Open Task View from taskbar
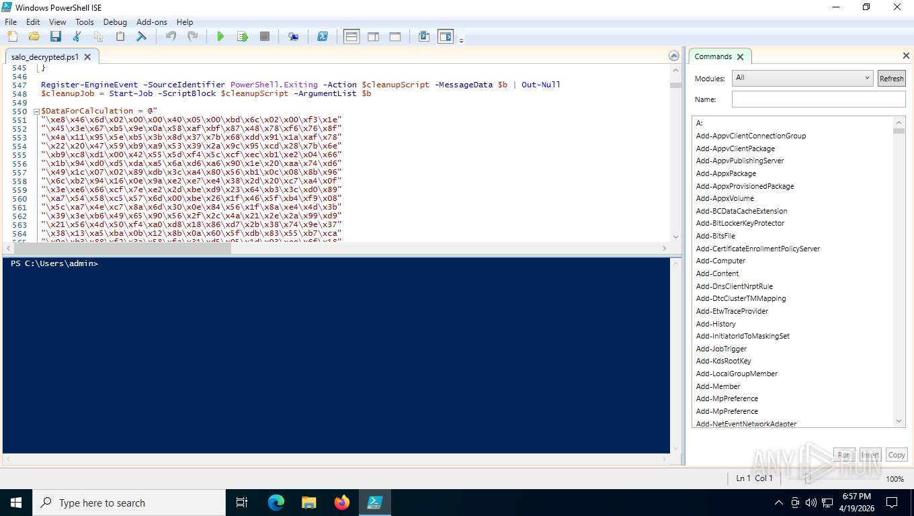Viewport: 914px width, 516px height. tap(242, 503)
